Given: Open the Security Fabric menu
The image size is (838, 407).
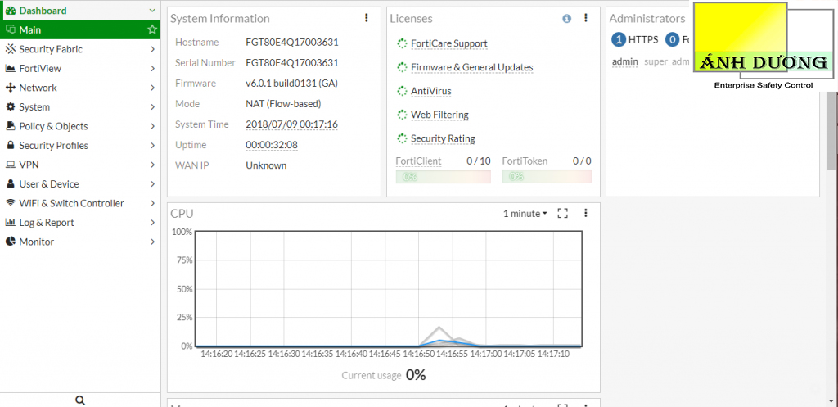Looking at the screenshot, I should [80, 49].
